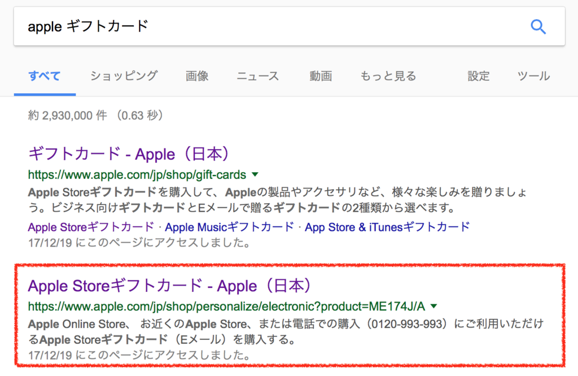Click the blue search magnifier icon

click(x=538, y=27)
